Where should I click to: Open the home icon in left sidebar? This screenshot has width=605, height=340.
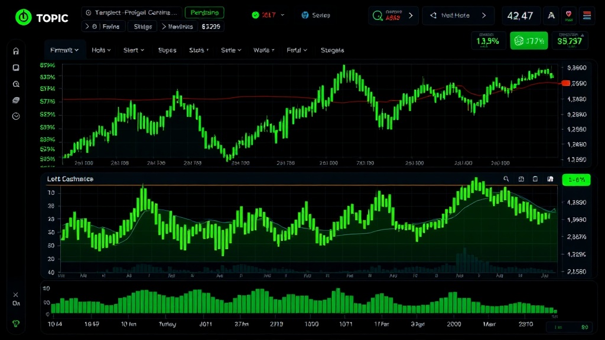click(16, 51)
